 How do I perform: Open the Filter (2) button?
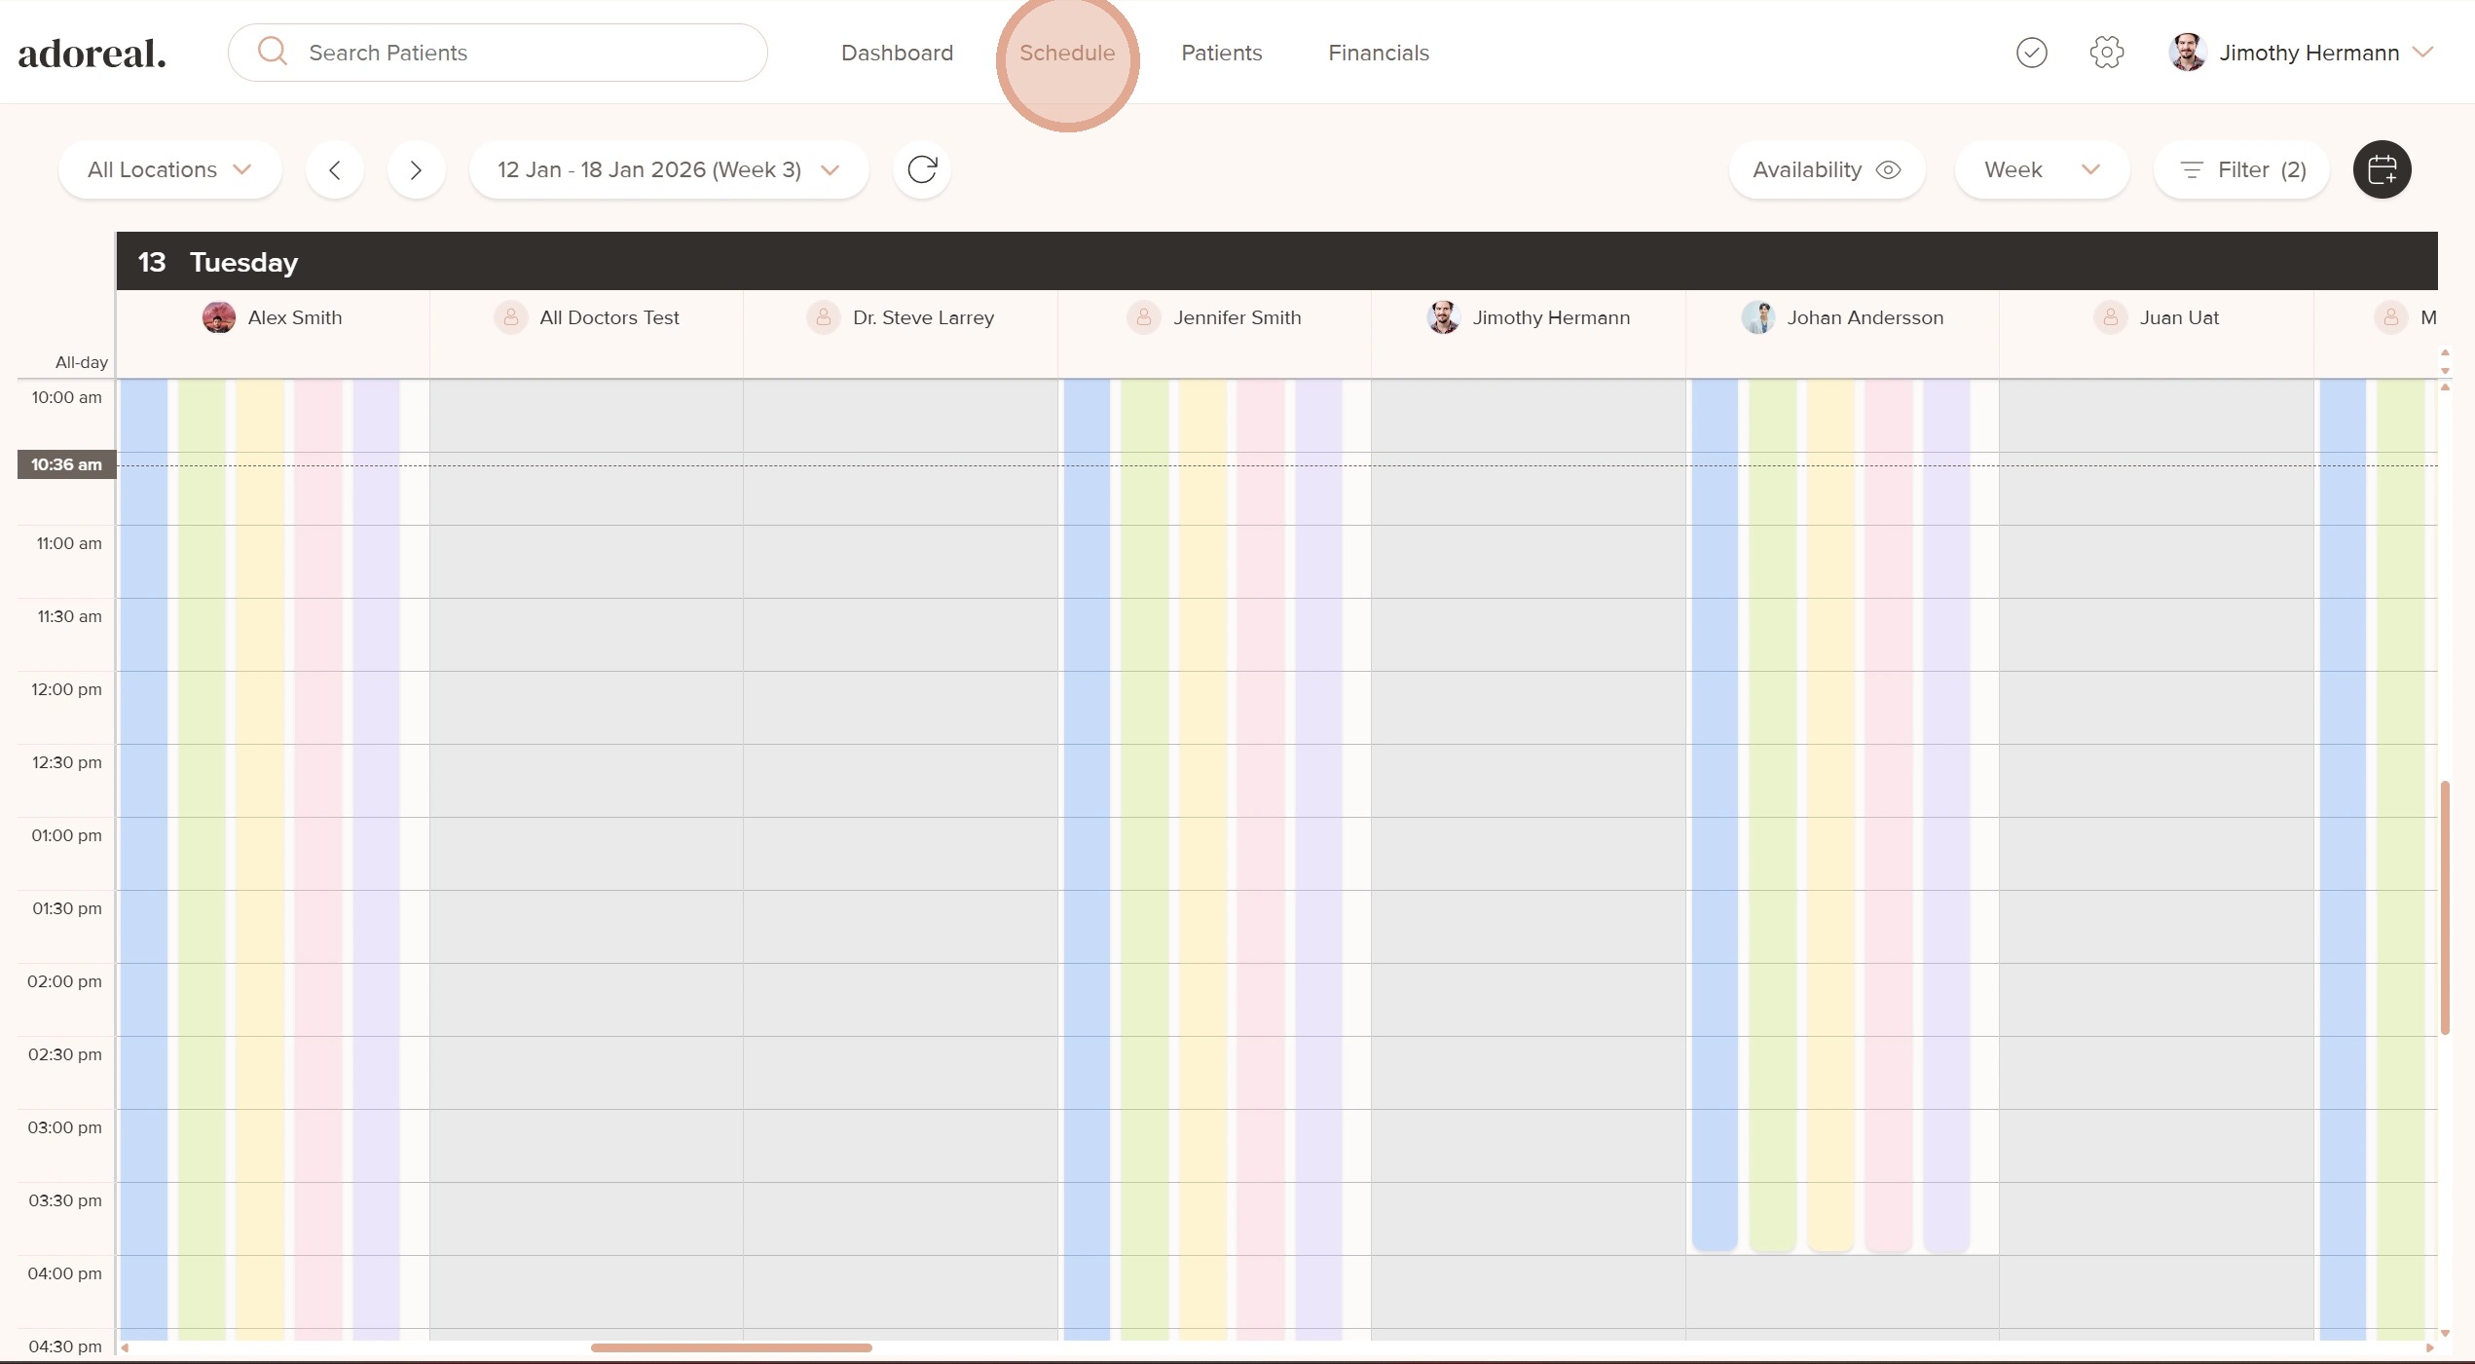2241,169
